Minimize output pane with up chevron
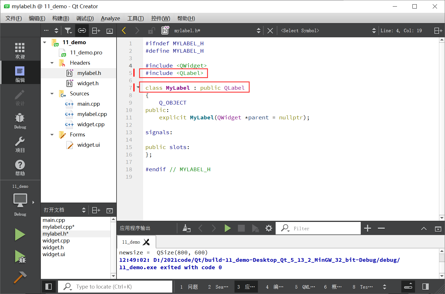The image size is (445, 294). pyautogui.click(x=424, y=228)
